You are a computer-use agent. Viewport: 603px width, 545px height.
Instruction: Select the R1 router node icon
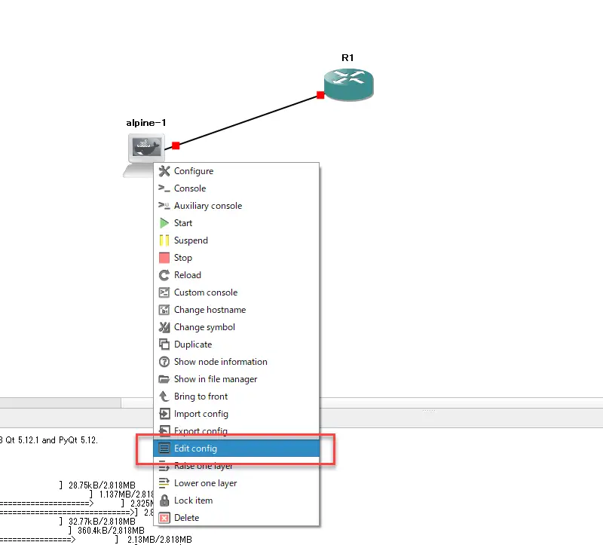[x=348, y=84]
